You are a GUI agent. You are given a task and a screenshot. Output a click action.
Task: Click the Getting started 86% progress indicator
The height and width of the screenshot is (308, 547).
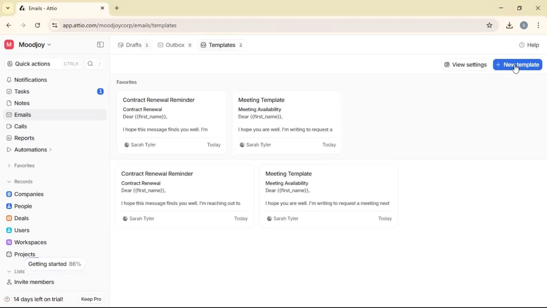point(54,264)
